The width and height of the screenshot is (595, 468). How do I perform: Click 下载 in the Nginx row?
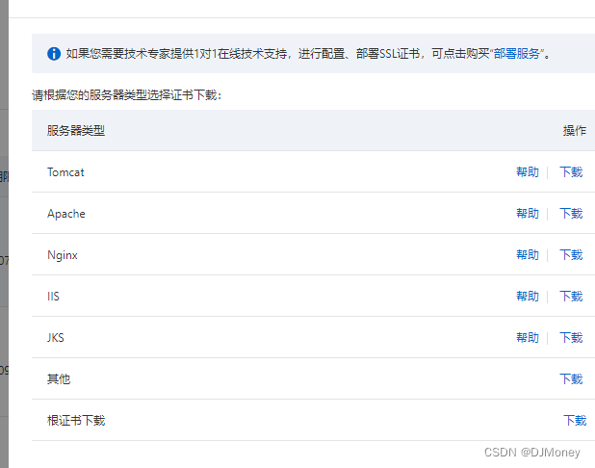coord(571,254)
